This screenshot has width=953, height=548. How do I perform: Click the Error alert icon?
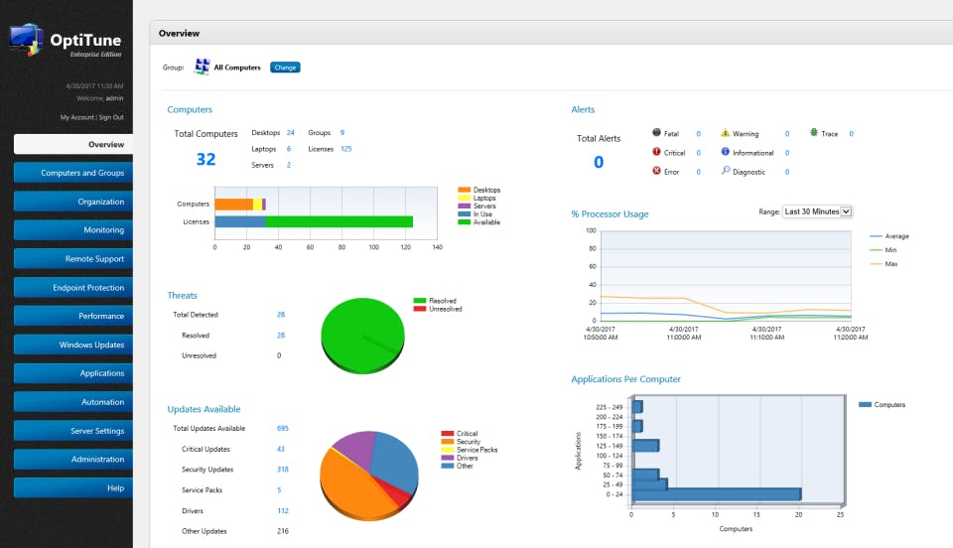pyautogui.click(x=656, y=171)
